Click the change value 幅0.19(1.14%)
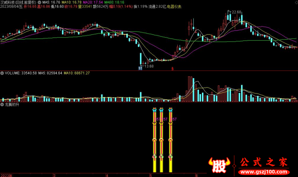This screenshot has height=177, width=298. (121, 7)
